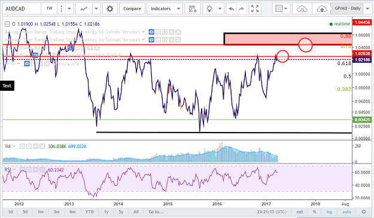Viewport: 374px width, 218px height.
Task: Click the three-dots icon beside 1W
Action: point(62,9)
